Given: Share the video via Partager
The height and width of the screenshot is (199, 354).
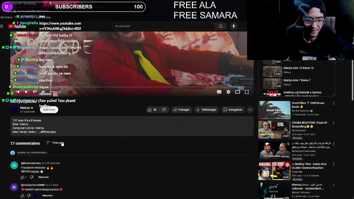Looking at the screenshot, I should point(181,110).
